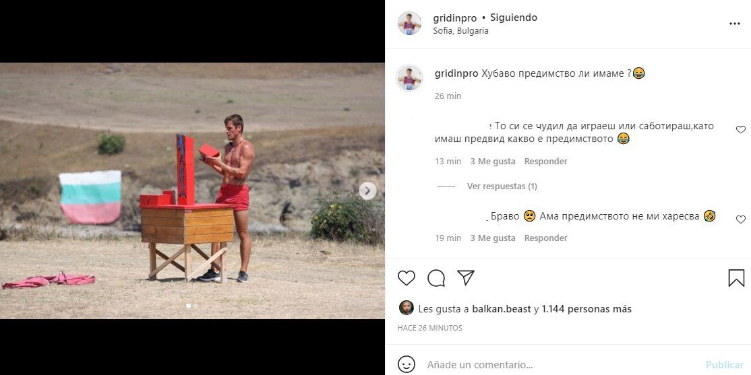Open the Sofia, Bulgaria location link
The image size is (751, 375).
tap(460, 30)
